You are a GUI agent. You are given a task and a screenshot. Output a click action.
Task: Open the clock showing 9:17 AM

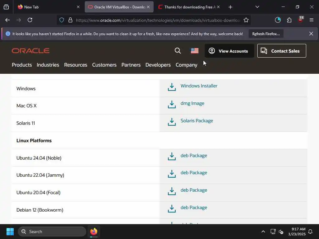click(x=297, y=232)
